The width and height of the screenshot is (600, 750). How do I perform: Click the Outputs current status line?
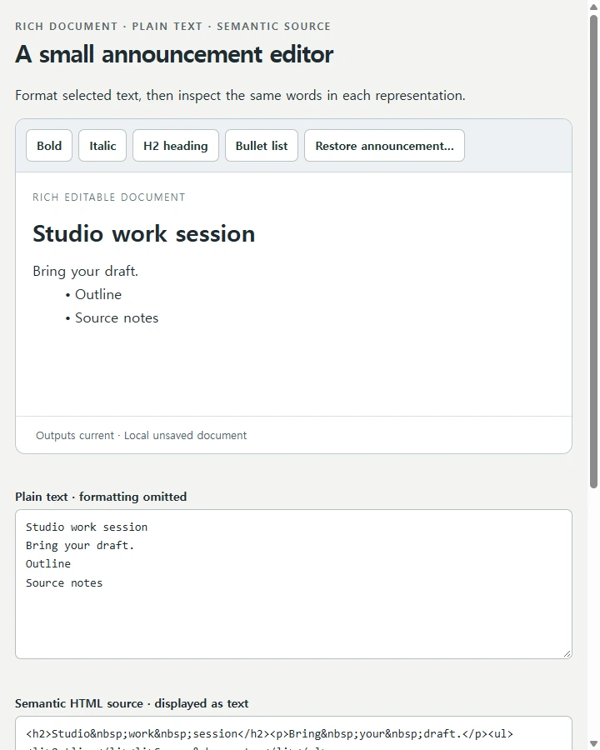click(x=141, y=435)
